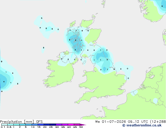Click the legend label '25'
166x128 pixels.
click(x=51, y=127)
